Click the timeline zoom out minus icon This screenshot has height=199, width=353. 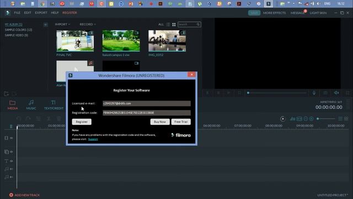(x=306, y=119)
